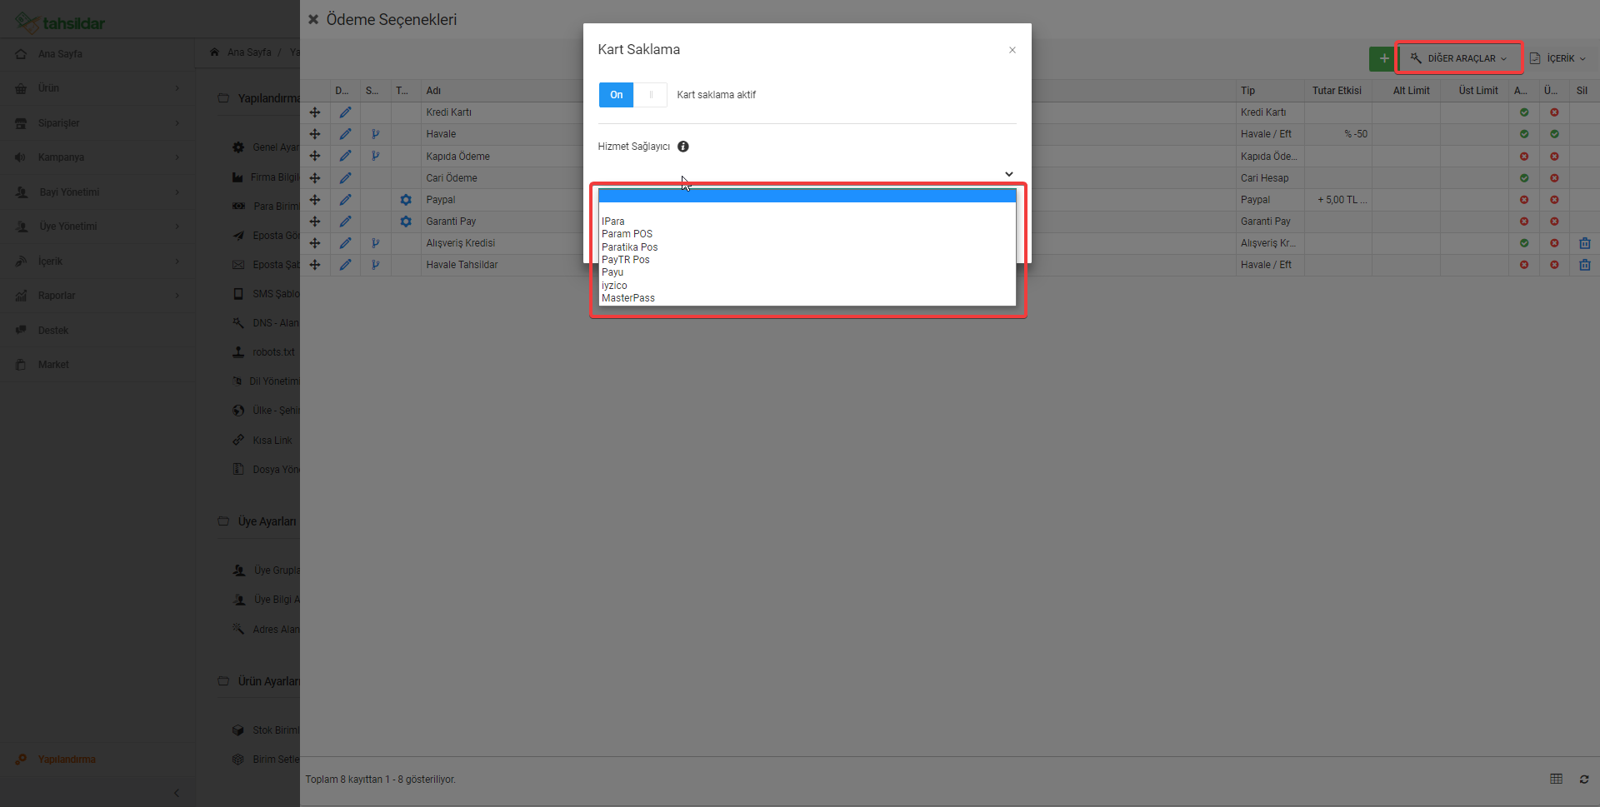
Task: Close the Ödeme Seçenekleri panel
Action: [x=313, y=19]
